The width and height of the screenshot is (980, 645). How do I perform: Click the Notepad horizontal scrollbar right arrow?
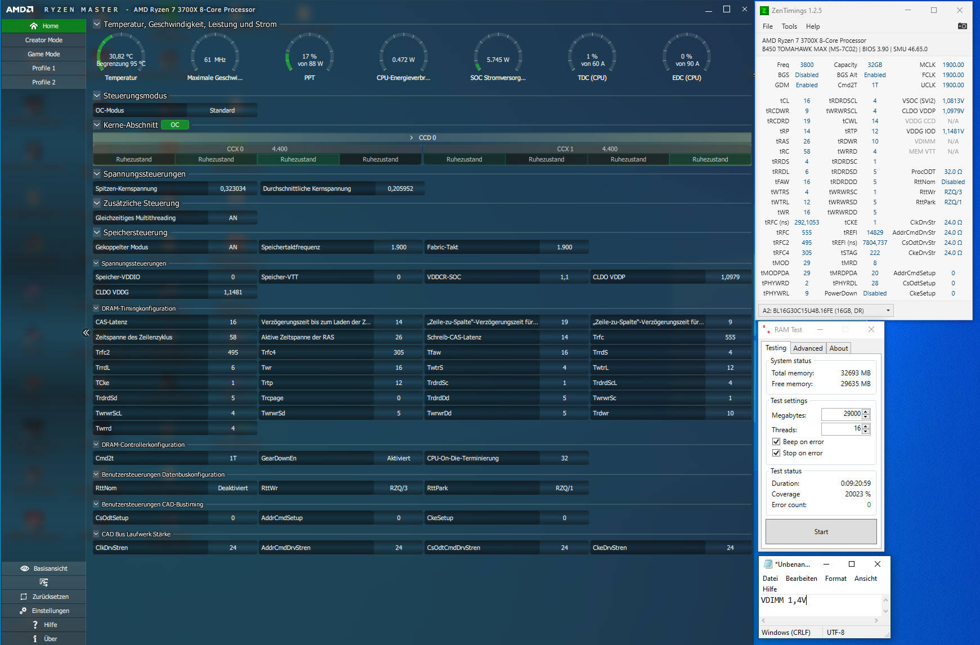click(876, 620)
